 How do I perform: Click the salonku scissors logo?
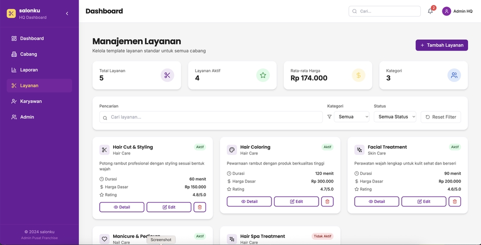pyautogui.click(x=11, y=13)
